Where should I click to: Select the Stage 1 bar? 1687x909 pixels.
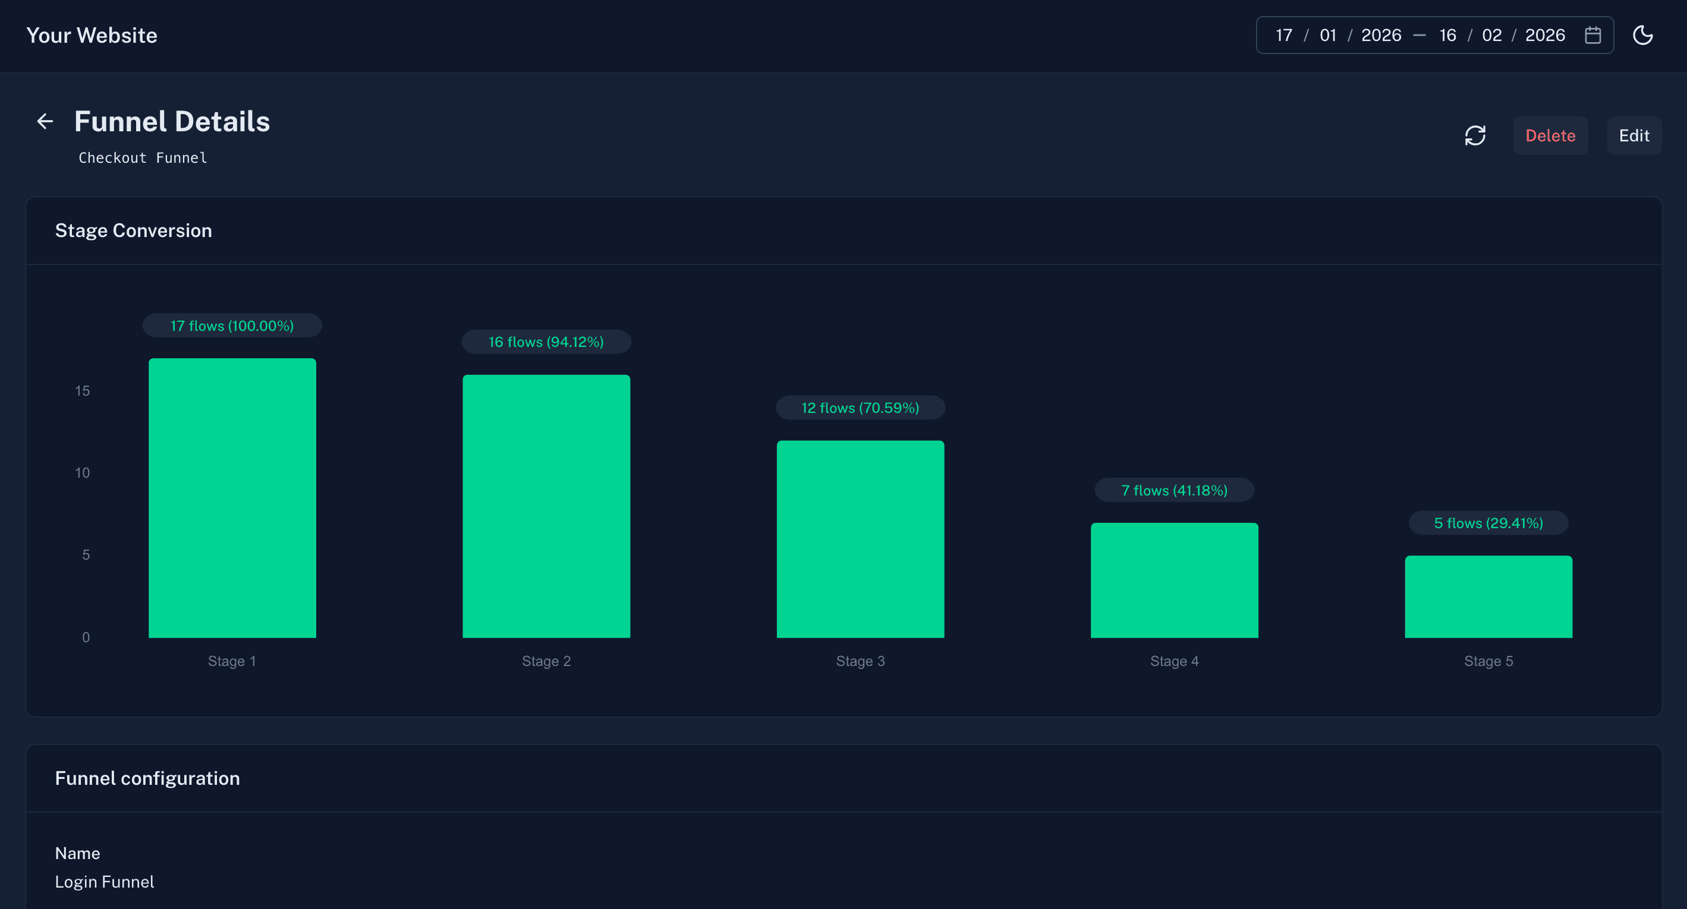click(x=232, y=497)
